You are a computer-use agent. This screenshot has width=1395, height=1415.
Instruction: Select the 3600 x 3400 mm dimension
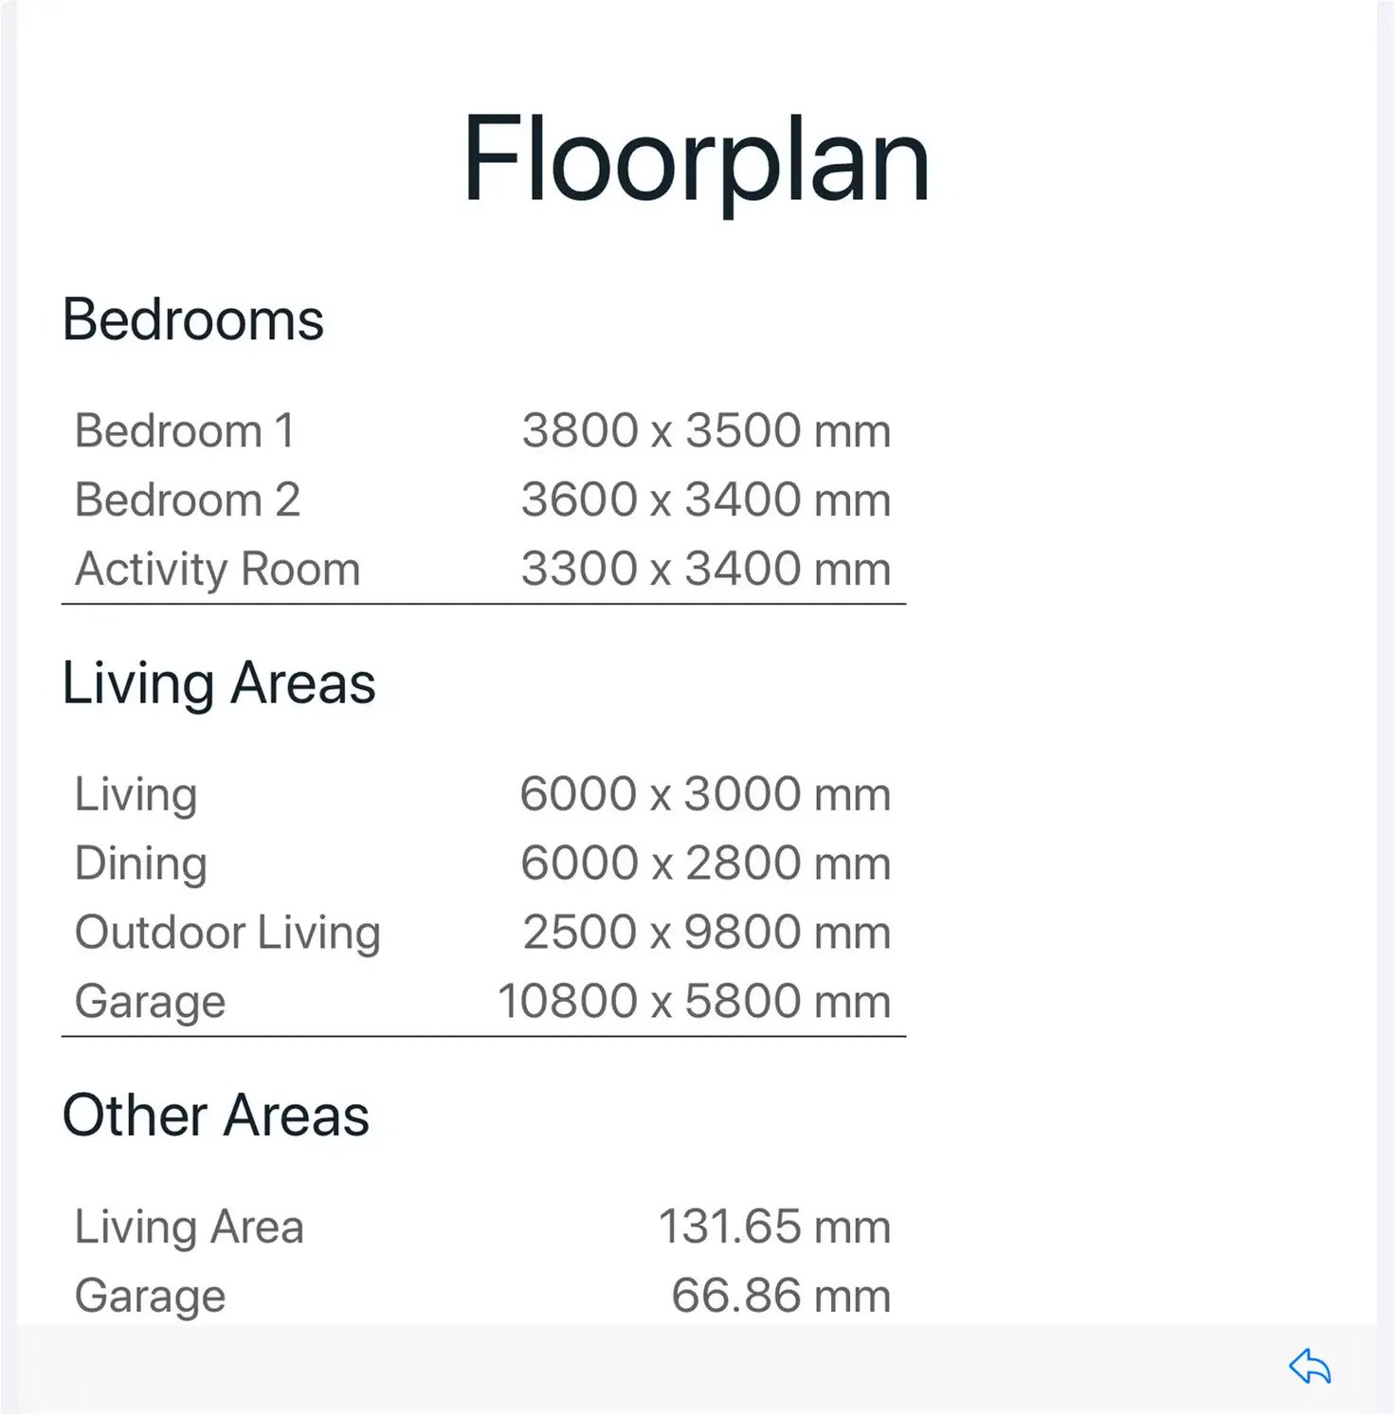706,500
